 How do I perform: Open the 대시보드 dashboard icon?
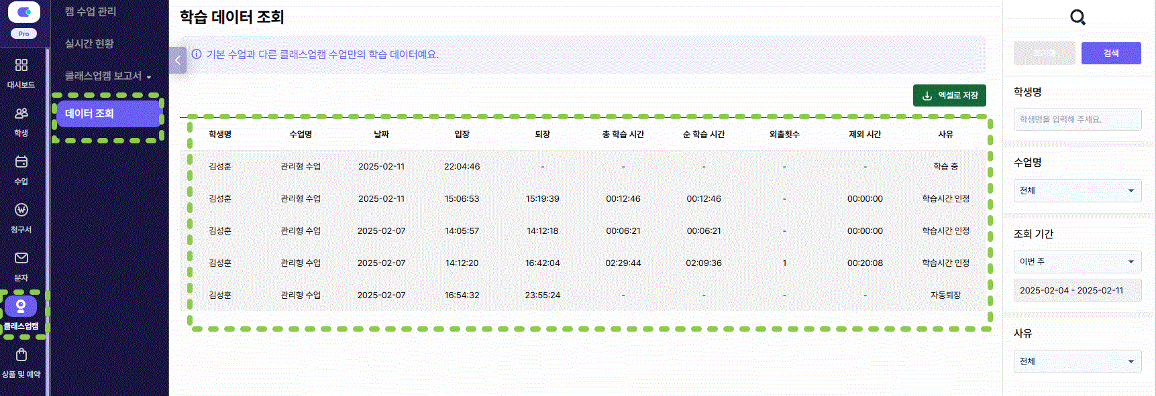21,66
